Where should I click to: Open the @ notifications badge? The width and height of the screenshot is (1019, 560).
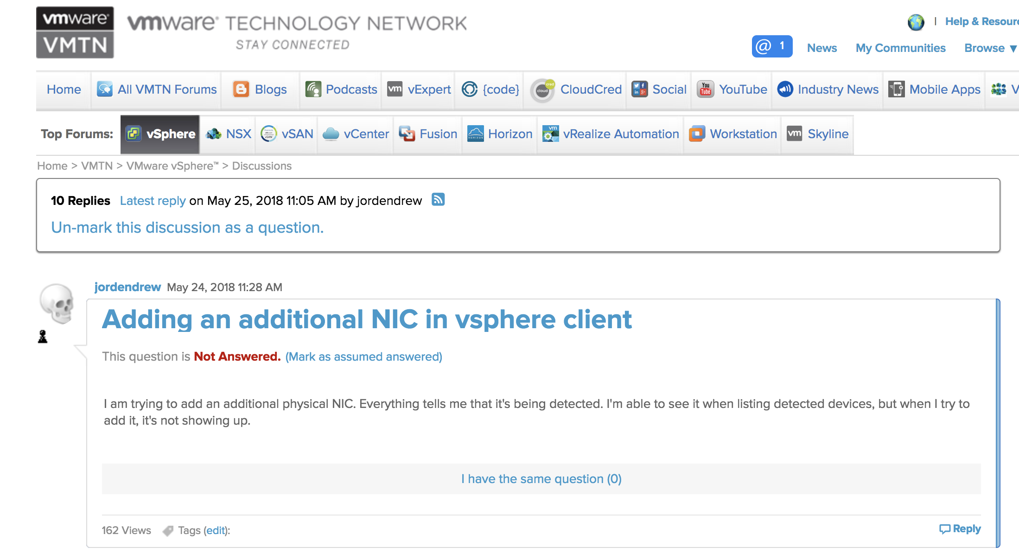coord(771,46)
